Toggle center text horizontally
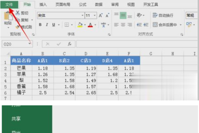 [123, 25]
